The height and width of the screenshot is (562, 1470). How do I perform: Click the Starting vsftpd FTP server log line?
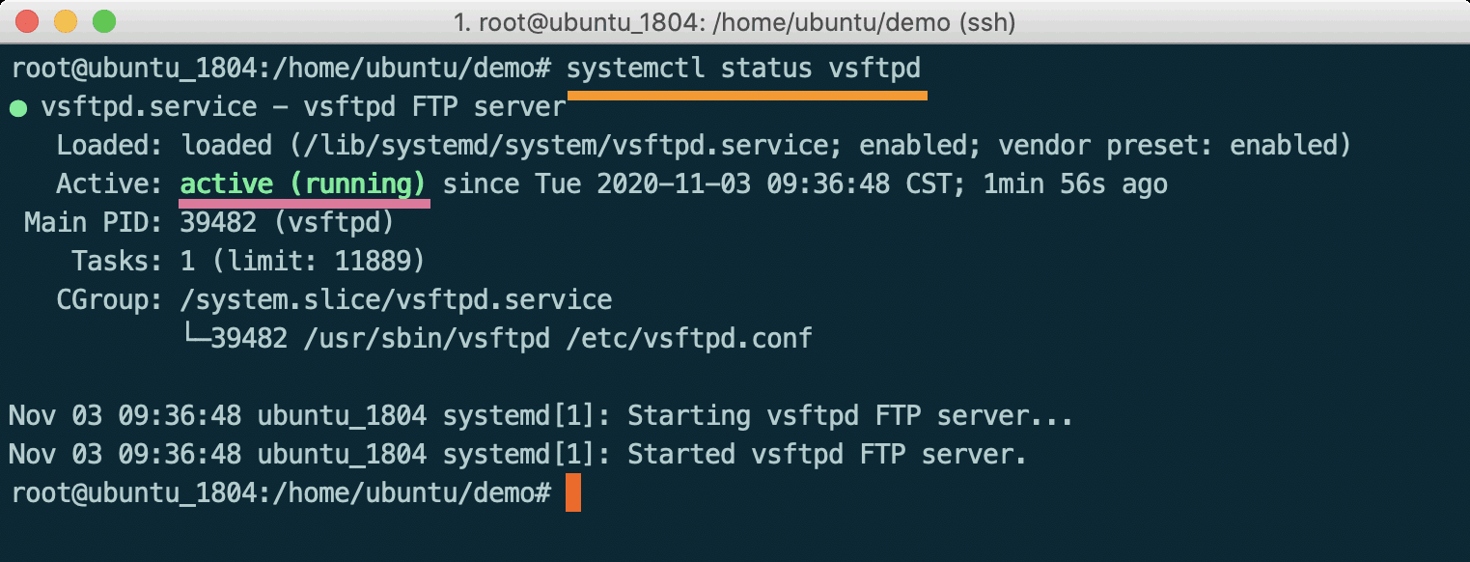tap(541, 416)
